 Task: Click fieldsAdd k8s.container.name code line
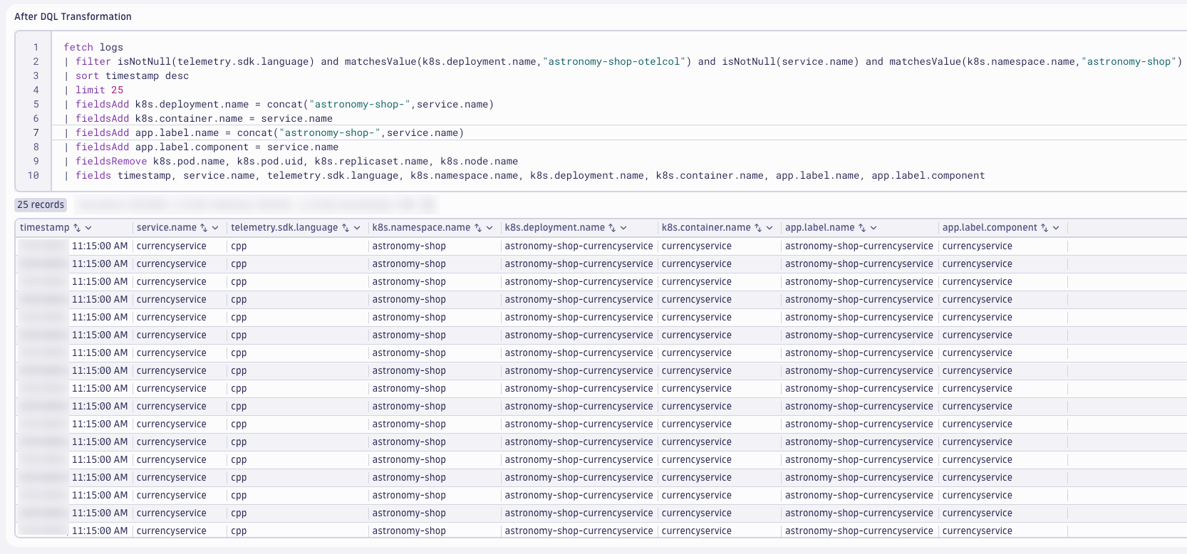tap(198, 118)
